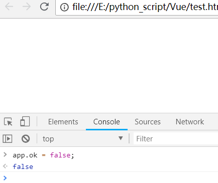
Task: Open the Network tab
Action: pos(190,122)
